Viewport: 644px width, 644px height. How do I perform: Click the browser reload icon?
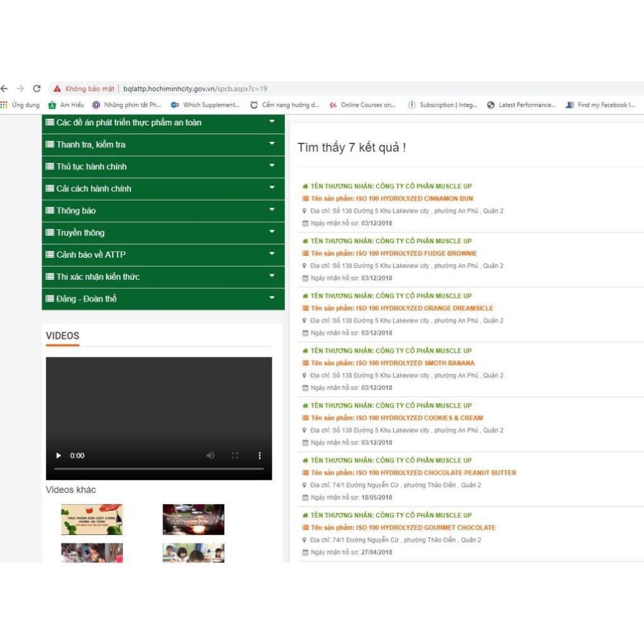[x=37, y=89]
